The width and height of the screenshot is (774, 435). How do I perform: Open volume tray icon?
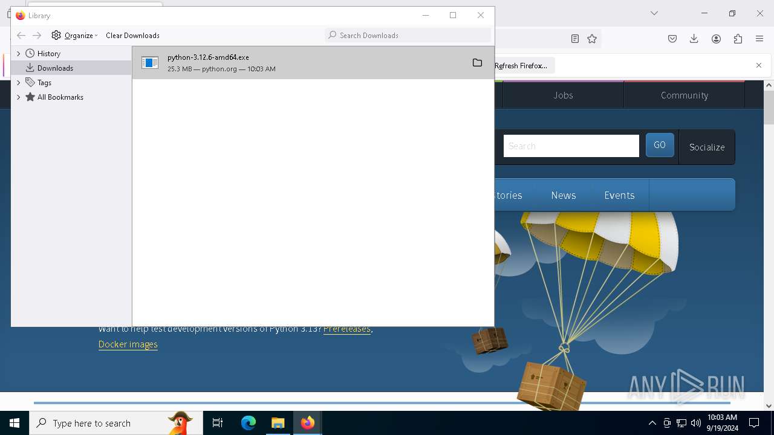tap(696, 423)
